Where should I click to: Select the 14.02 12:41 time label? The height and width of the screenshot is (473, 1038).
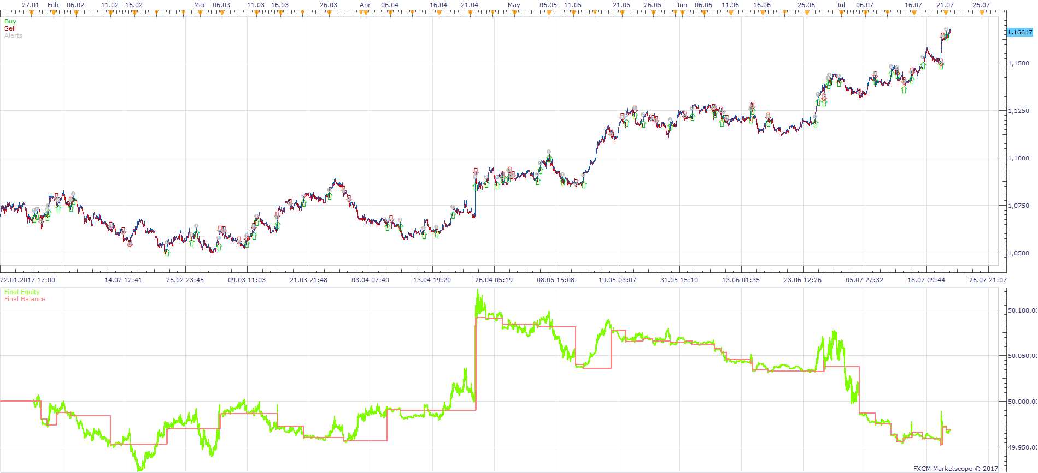pyautogui.click(x=123, y=280)
